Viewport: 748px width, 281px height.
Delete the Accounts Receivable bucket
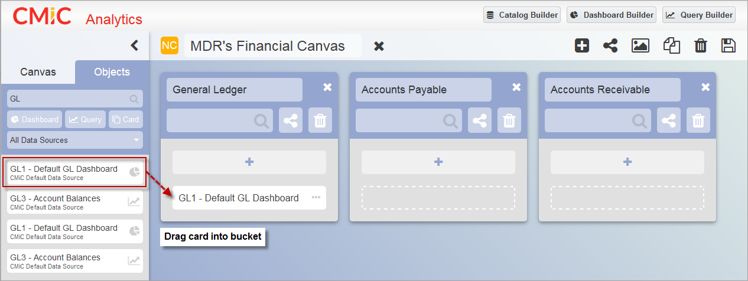point(698,120)
